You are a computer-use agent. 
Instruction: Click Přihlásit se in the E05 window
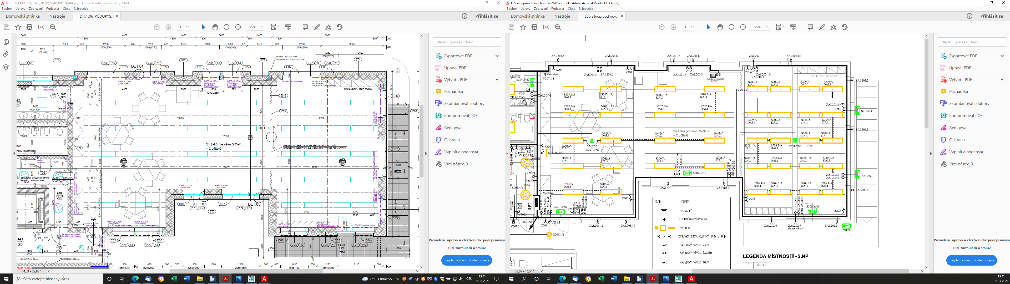point(992,16)
